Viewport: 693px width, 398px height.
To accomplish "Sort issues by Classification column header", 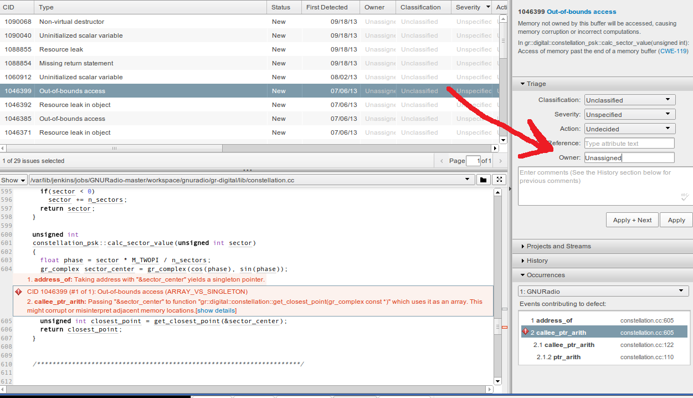I will (423, 7).
